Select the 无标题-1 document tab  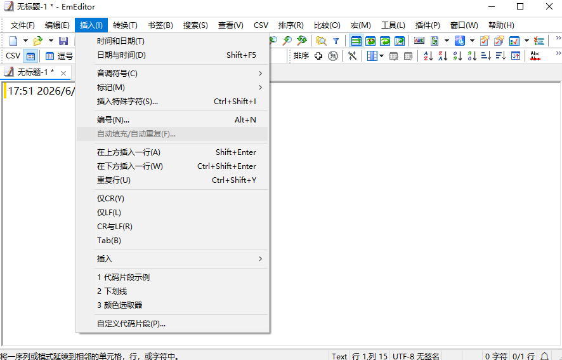(36, 72)
